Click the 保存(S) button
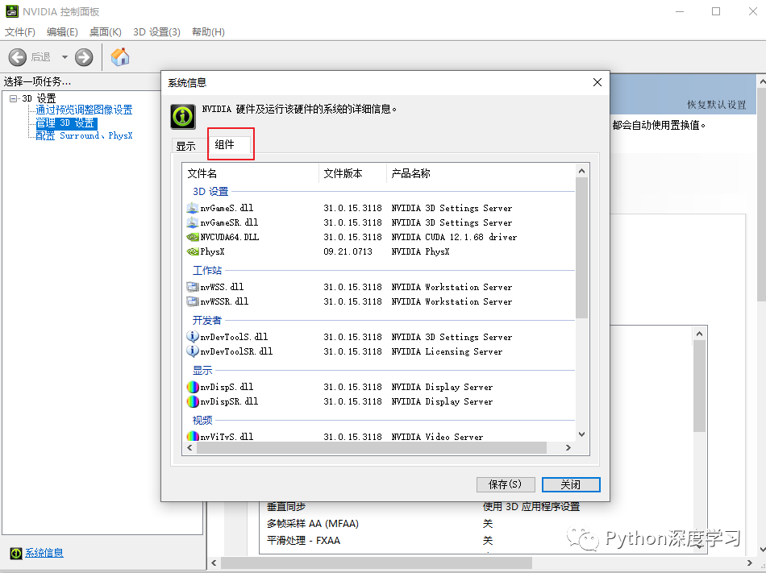The width and height of the screenshot is (766, 573). tap(506, 484)
